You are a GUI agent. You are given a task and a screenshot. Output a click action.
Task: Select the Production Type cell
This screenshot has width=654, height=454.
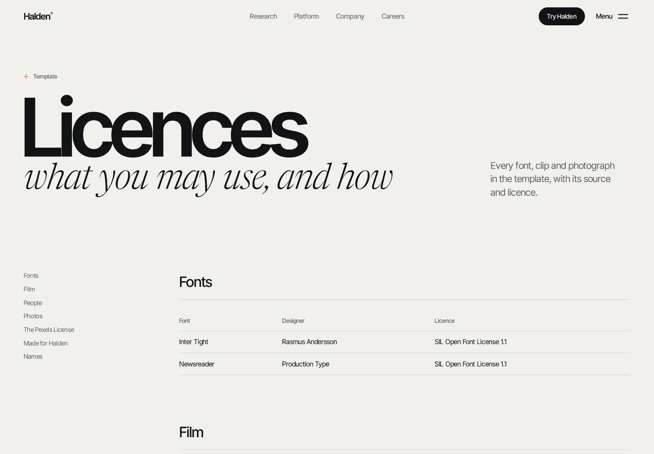305,364
